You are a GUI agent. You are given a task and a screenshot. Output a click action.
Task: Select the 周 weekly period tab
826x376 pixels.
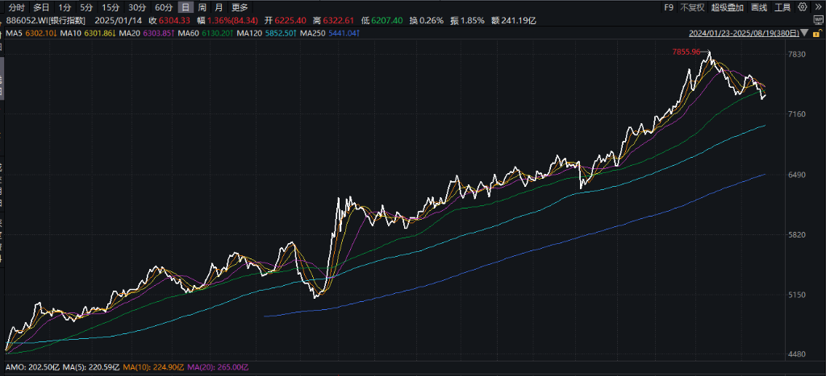coord(202,7)
